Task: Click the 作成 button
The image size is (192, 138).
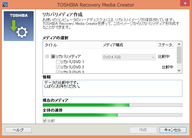Action: (143, 130)
